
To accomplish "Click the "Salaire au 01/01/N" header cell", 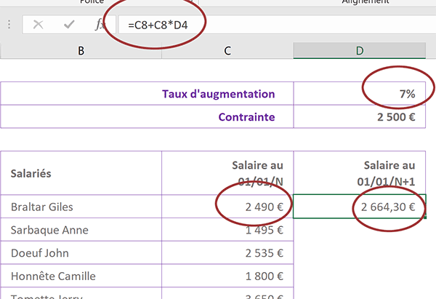I will tap(227, 173).
